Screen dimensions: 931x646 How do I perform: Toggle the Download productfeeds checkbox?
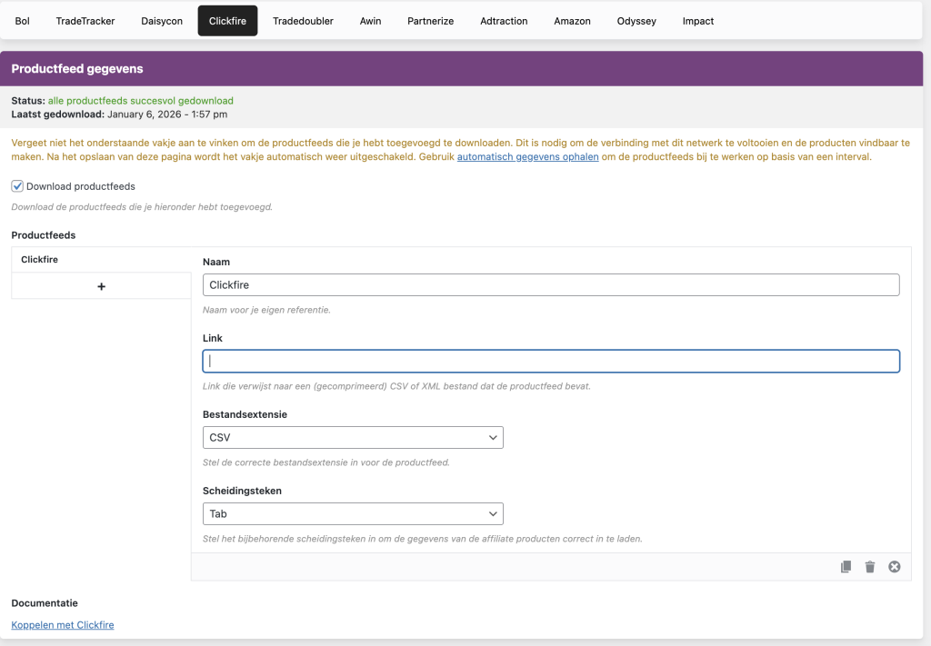(17, 186)
